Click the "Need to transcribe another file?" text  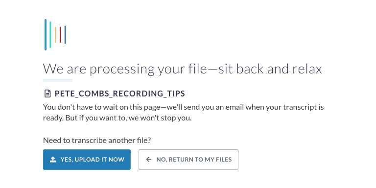tap(97, 141)
